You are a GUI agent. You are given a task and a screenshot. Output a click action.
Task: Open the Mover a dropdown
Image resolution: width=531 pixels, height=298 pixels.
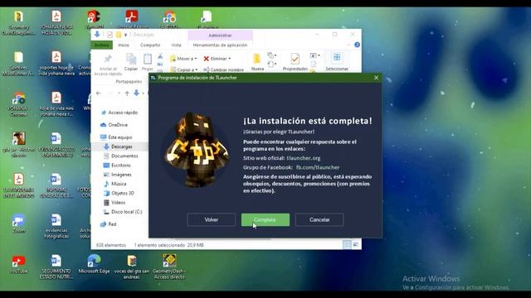[183, 59]
